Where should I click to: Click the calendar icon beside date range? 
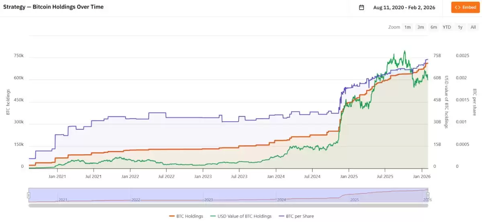pos(361,7)
